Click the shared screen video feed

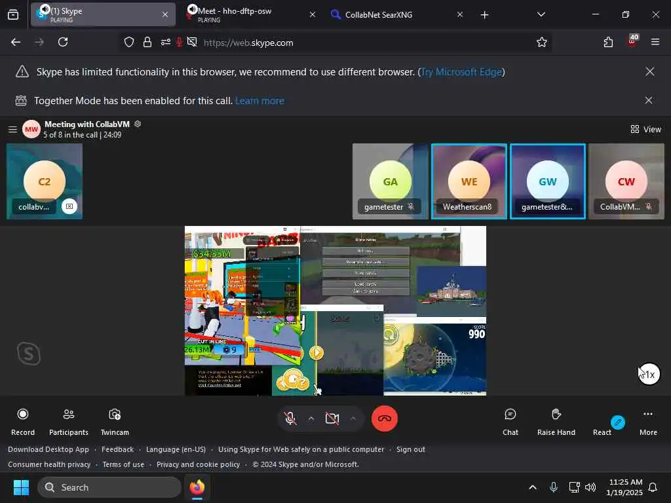pos(335,310)
